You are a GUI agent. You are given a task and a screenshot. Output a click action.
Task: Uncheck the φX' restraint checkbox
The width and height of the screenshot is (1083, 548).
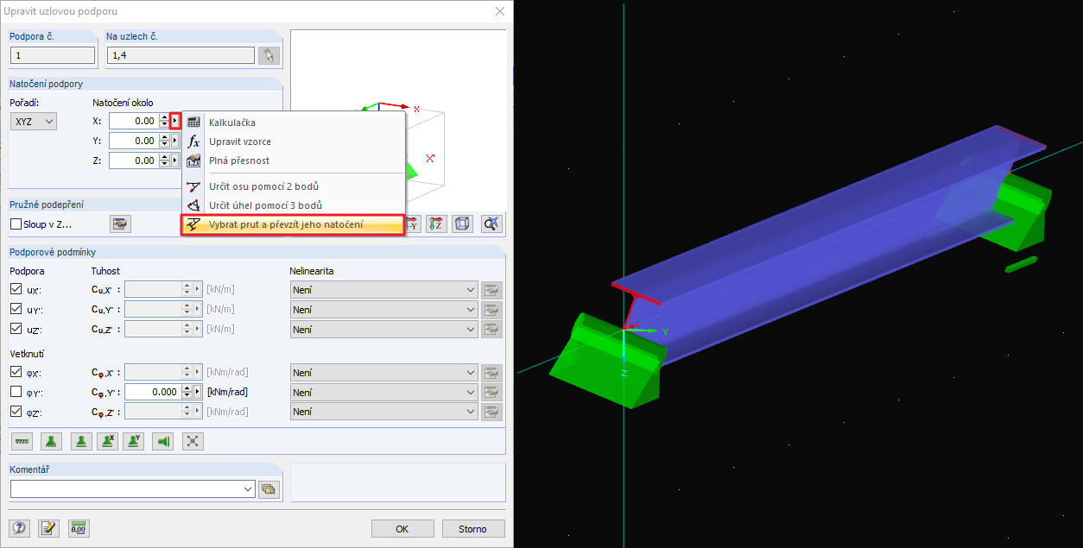click(x=16, y=372)
